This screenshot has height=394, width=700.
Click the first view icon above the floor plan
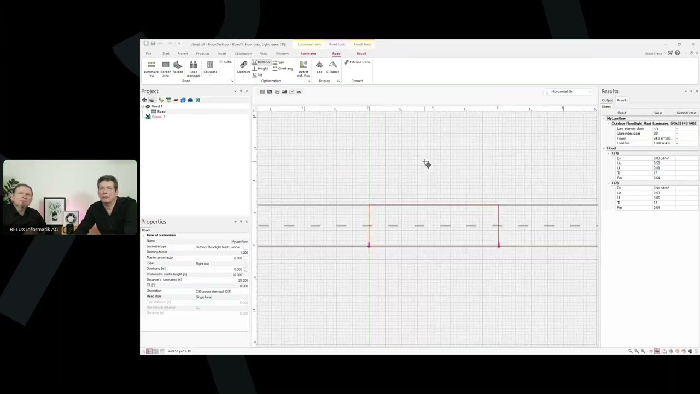click(262, 91)
